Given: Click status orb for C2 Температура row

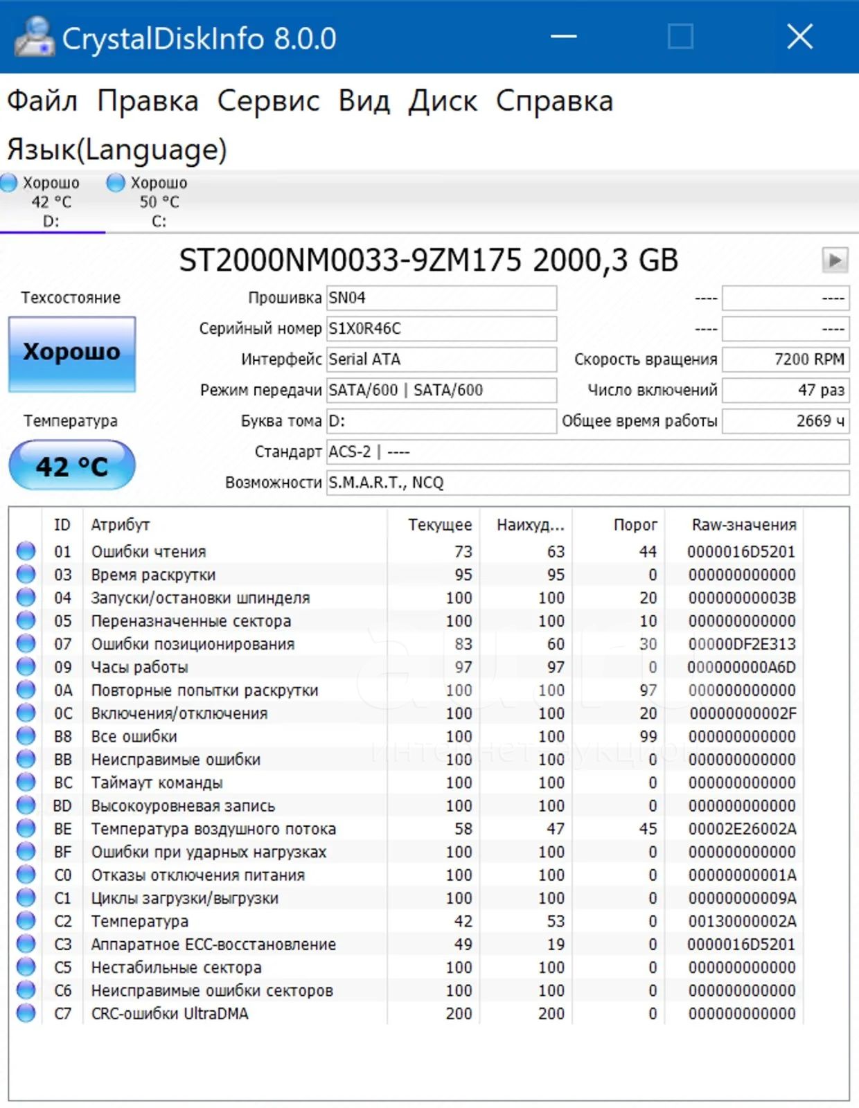Looking at the screenshot, I should [26, 920].
